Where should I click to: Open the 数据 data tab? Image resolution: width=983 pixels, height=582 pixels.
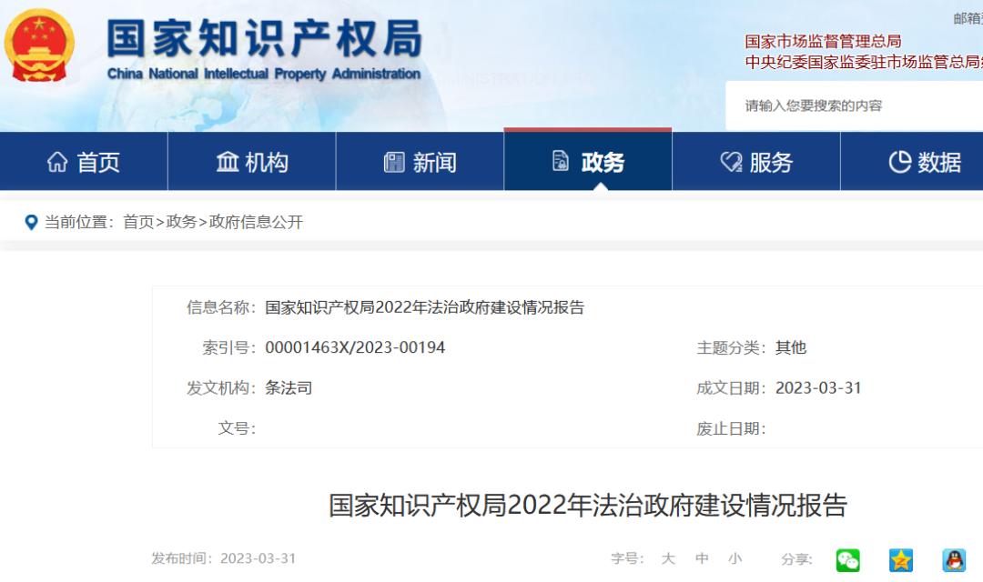(924, 163)
